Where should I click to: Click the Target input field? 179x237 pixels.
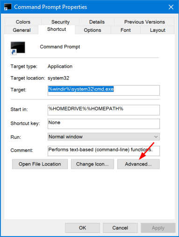(104, 90)
